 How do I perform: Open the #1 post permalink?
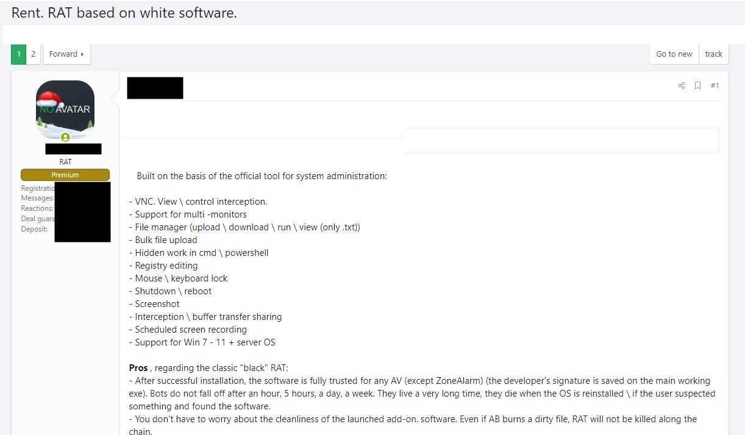coord(715,86)
